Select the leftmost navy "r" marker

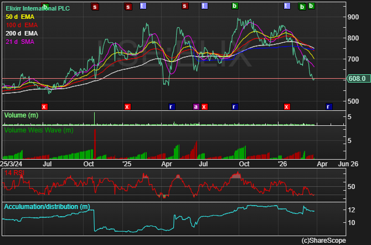click(x=171, y=106)
